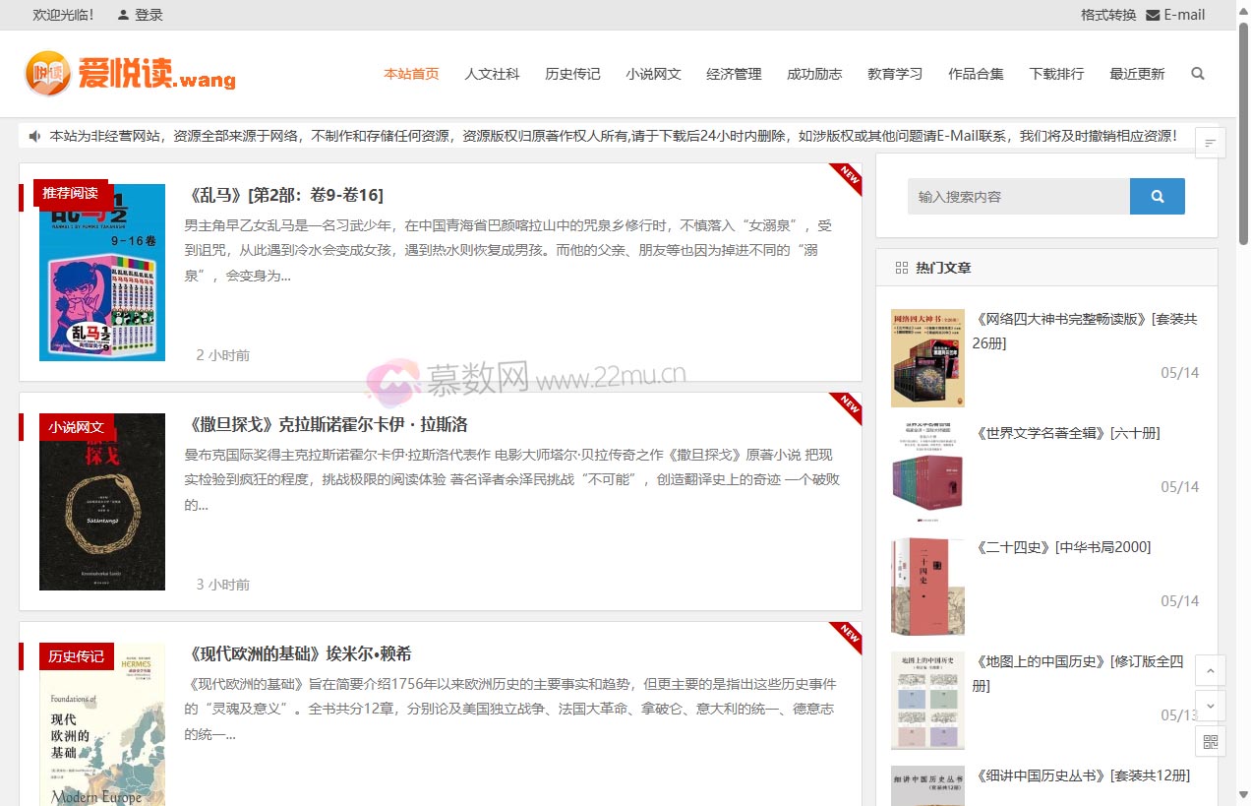
Task: Click the blue search button in the sidebar
Action: tap(1158, 196)
